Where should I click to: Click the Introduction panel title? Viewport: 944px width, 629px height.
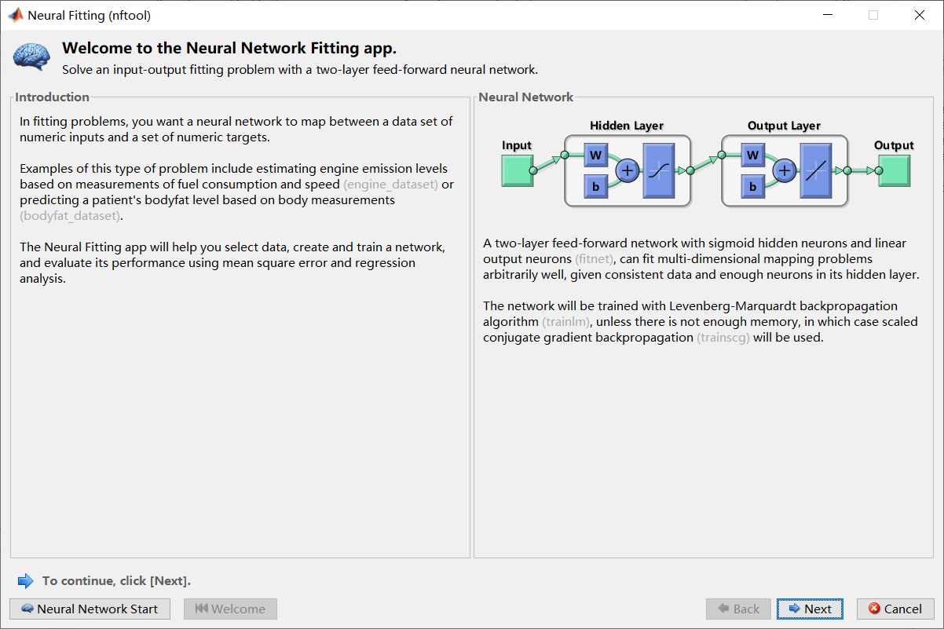53,97
